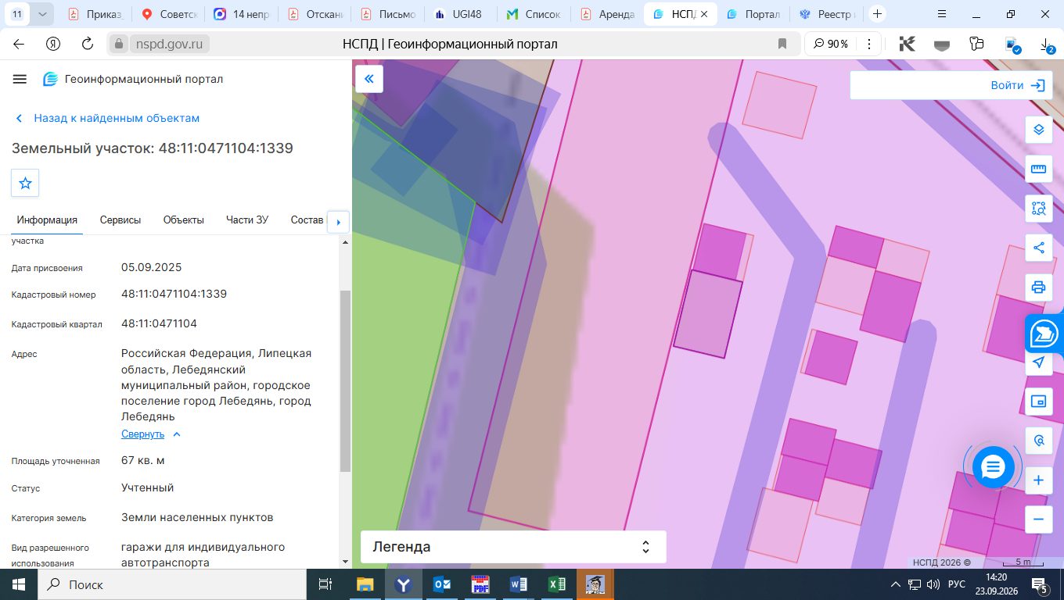Select the ruler measurement tool
Viewport: 1064px width, 600px height.
point(1038,169)
